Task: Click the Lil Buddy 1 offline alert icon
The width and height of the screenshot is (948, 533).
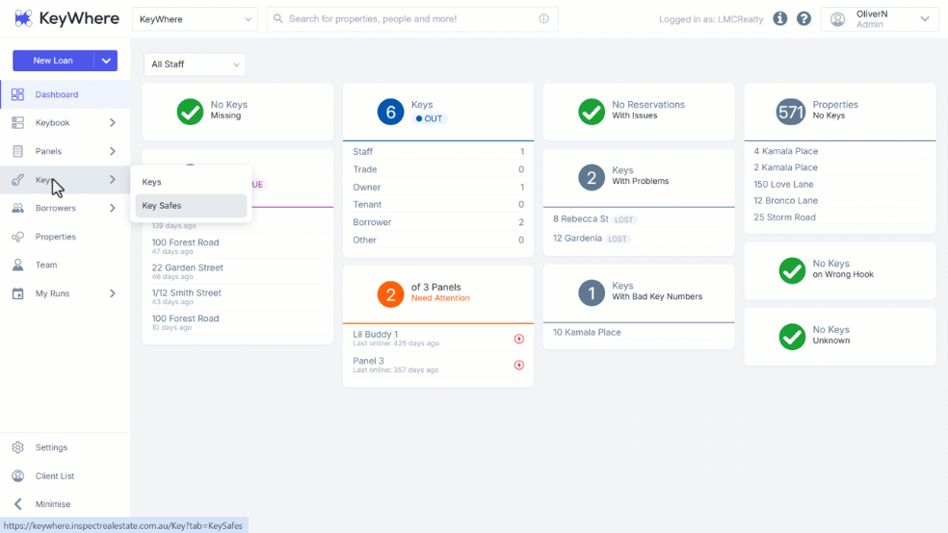Action: point(518,339)
